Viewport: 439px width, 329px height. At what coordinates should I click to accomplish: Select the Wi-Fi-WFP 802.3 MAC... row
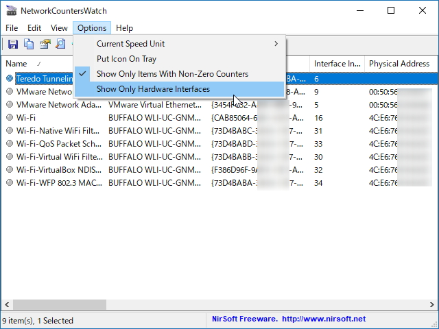coord(59,183)
